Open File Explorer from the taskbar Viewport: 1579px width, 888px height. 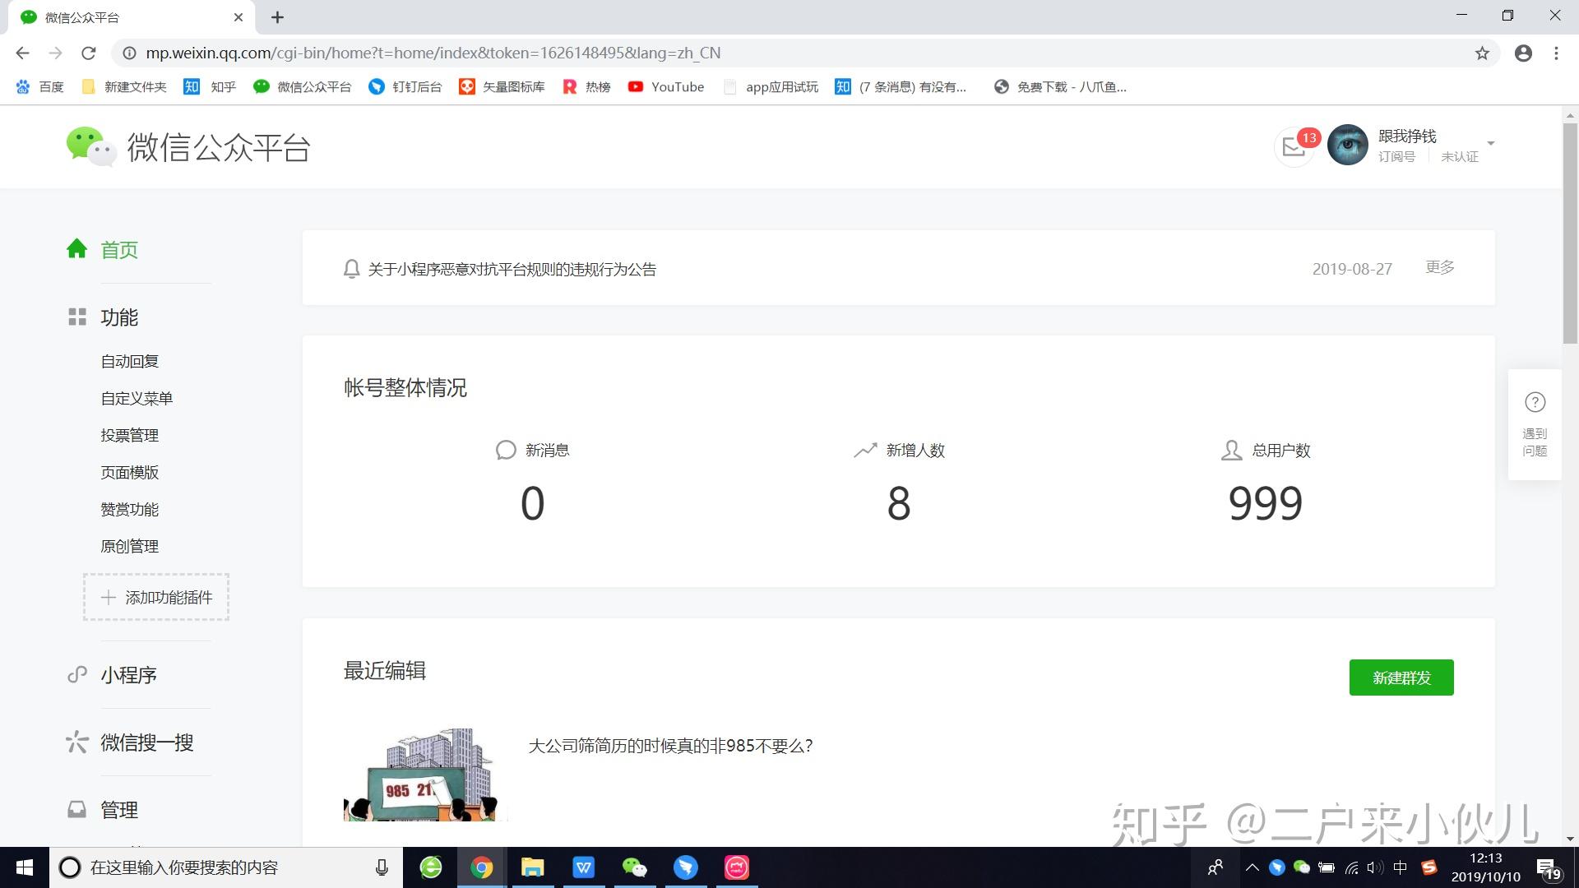533,867
